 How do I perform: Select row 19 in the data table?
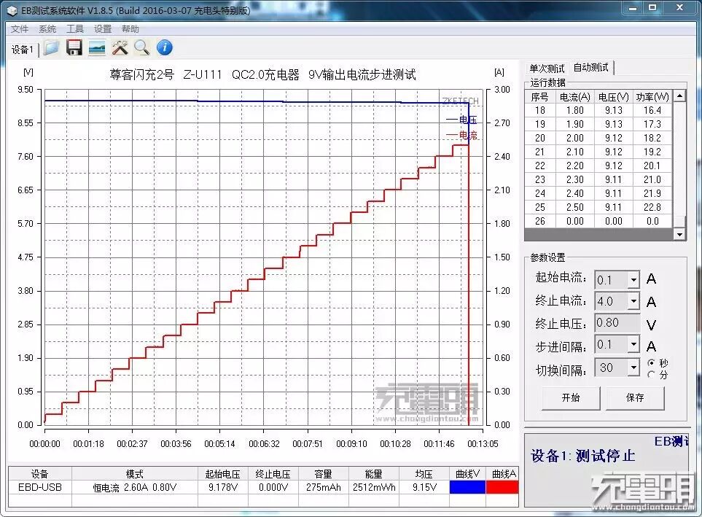click(x=598, y=124)
